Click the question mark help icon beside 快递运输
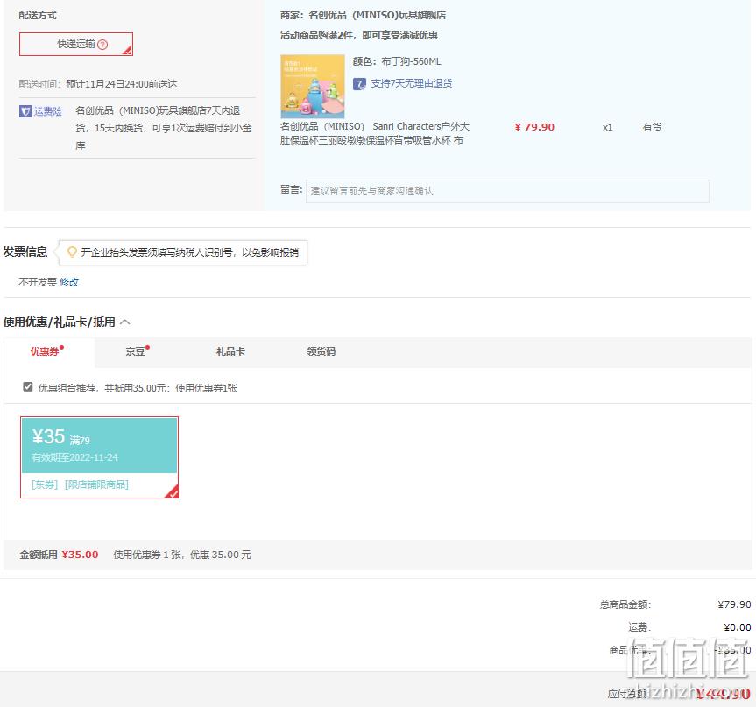The height and width of the screenshot is (707, 756). tap(102, 45)
